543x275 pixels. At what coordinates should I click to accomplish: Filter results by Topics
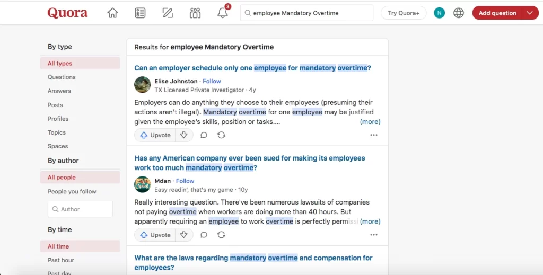coord(57,132)
